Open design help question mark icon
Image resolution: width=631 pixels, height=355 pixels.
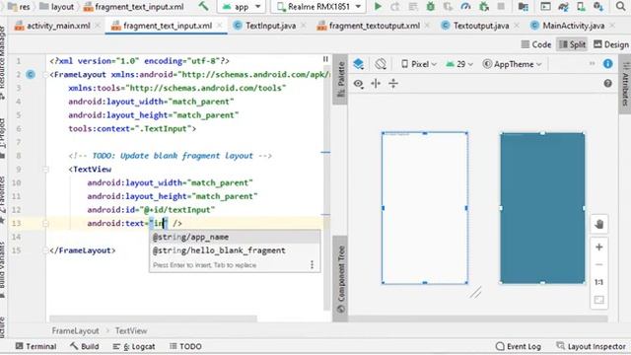click(x=607, y=83)
